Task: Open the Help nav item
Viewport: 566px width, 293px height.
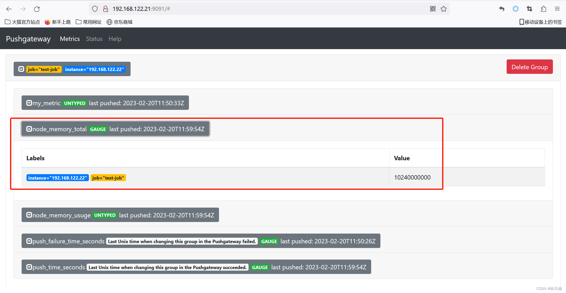Action: pyautogui.click(x=115, y=39)
